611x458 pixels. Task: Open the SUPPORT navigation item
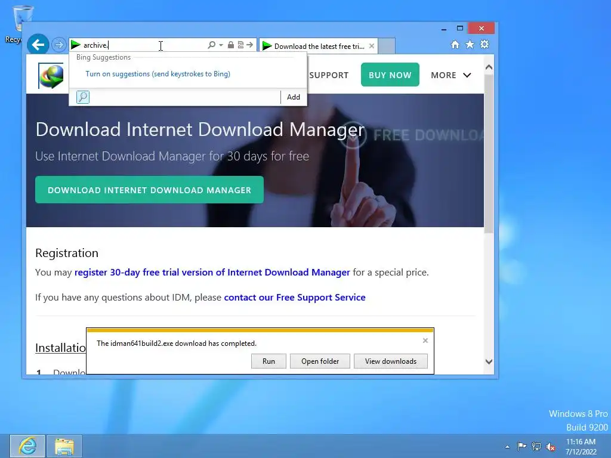[x=329, y=75]
